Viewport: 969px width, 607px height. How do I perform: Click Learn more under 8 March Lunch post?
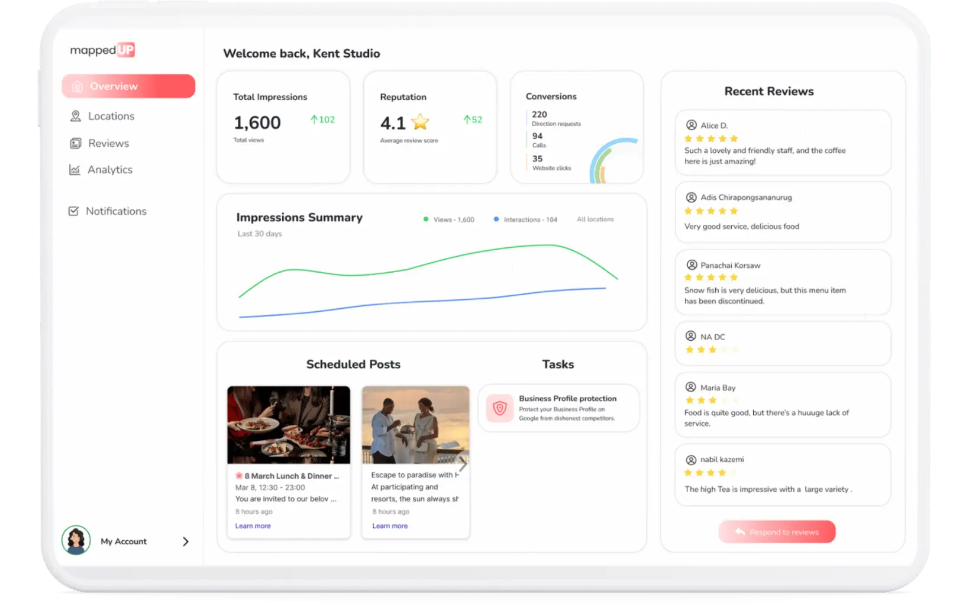coord(253,526)
